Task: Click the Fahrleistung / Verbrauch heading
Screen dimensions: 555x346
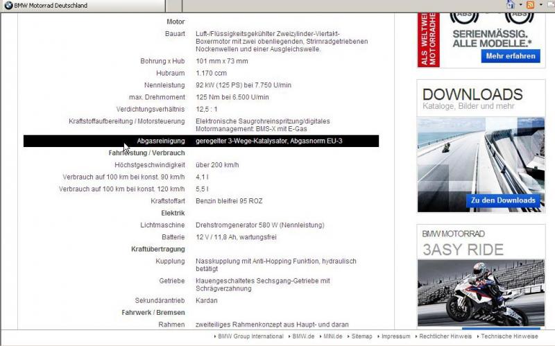Action: tap(146, 153)
